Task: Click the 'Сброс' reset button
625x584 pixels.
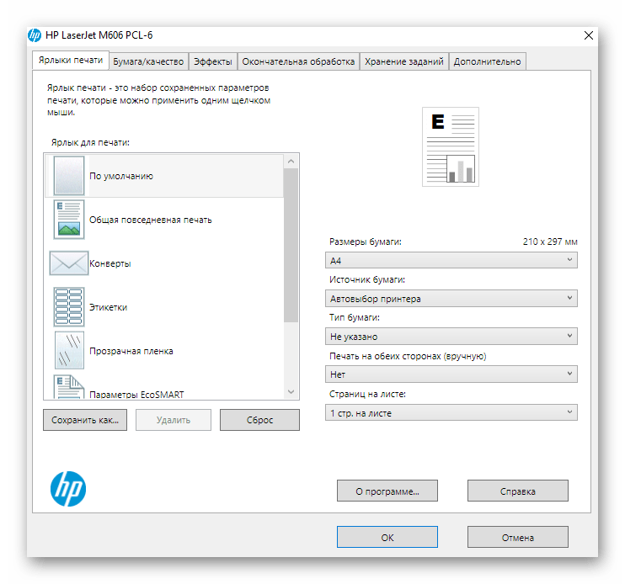Action: pyautogui.click(x=259, y=420)
